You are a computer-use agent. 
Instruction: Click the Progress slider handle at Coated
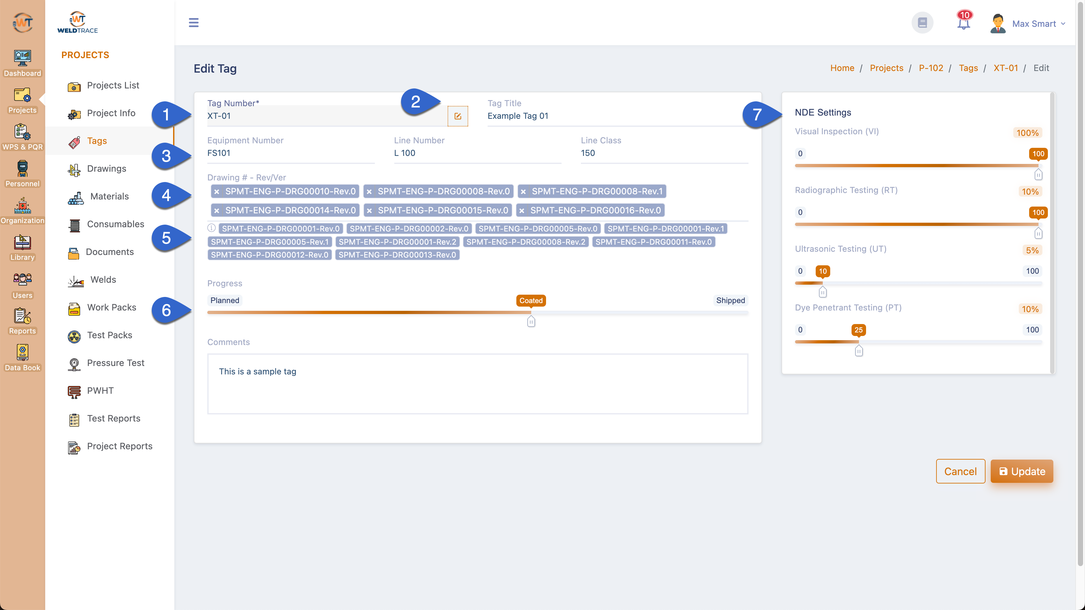pos(531,322)
